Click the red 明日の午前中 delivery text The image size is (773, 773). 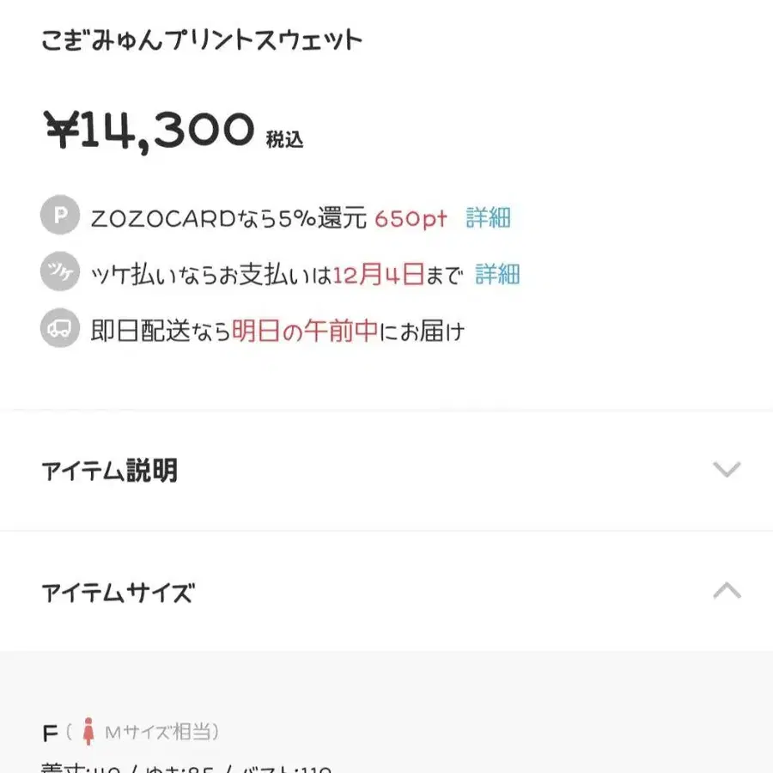pos(305,331)
